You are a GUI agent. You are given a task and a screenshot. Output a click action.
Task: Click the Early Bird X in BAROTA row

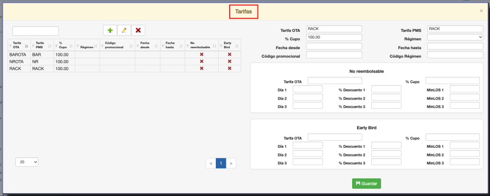(x=229, y=55)
